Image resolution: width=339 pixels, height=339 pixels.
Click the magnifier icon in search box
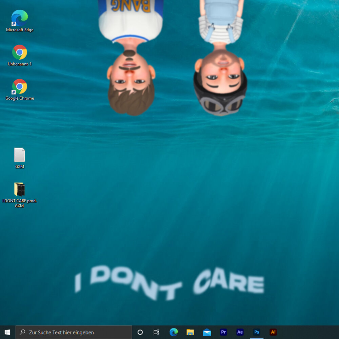point(23,332)
